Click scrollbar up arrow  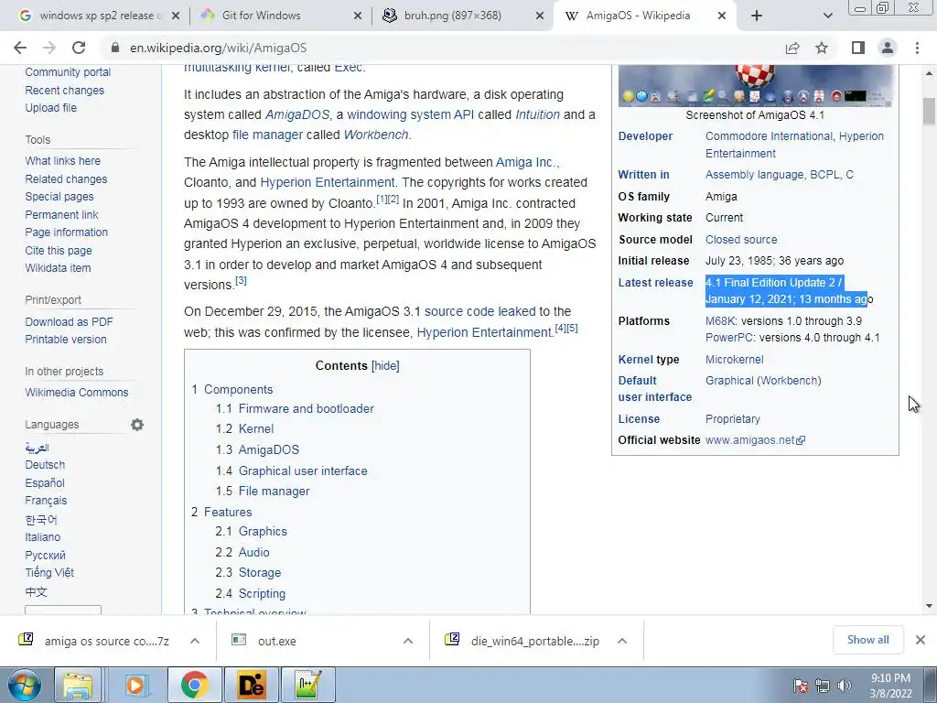(x=929, y=73)
